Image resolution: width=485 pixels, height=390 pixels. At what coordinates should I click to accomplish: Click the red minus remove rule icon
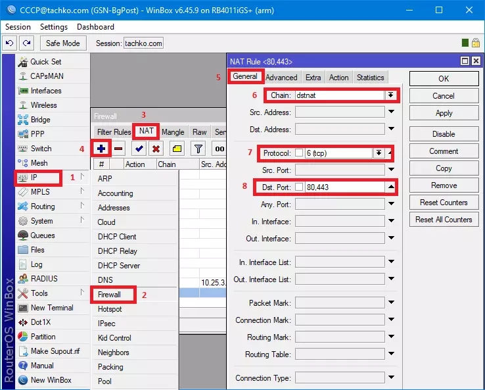[x=118, y=149]
